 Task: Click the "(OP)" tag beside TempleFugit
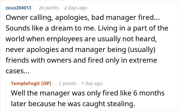(x=46, y=84)
